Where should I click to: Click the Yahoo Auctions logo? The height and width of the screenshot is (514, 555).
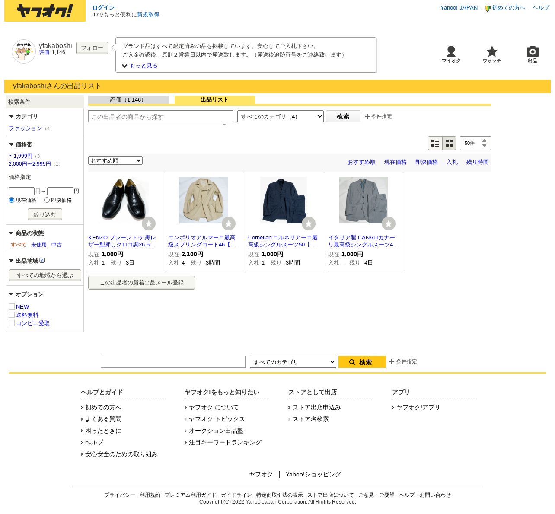pos(45,11)
